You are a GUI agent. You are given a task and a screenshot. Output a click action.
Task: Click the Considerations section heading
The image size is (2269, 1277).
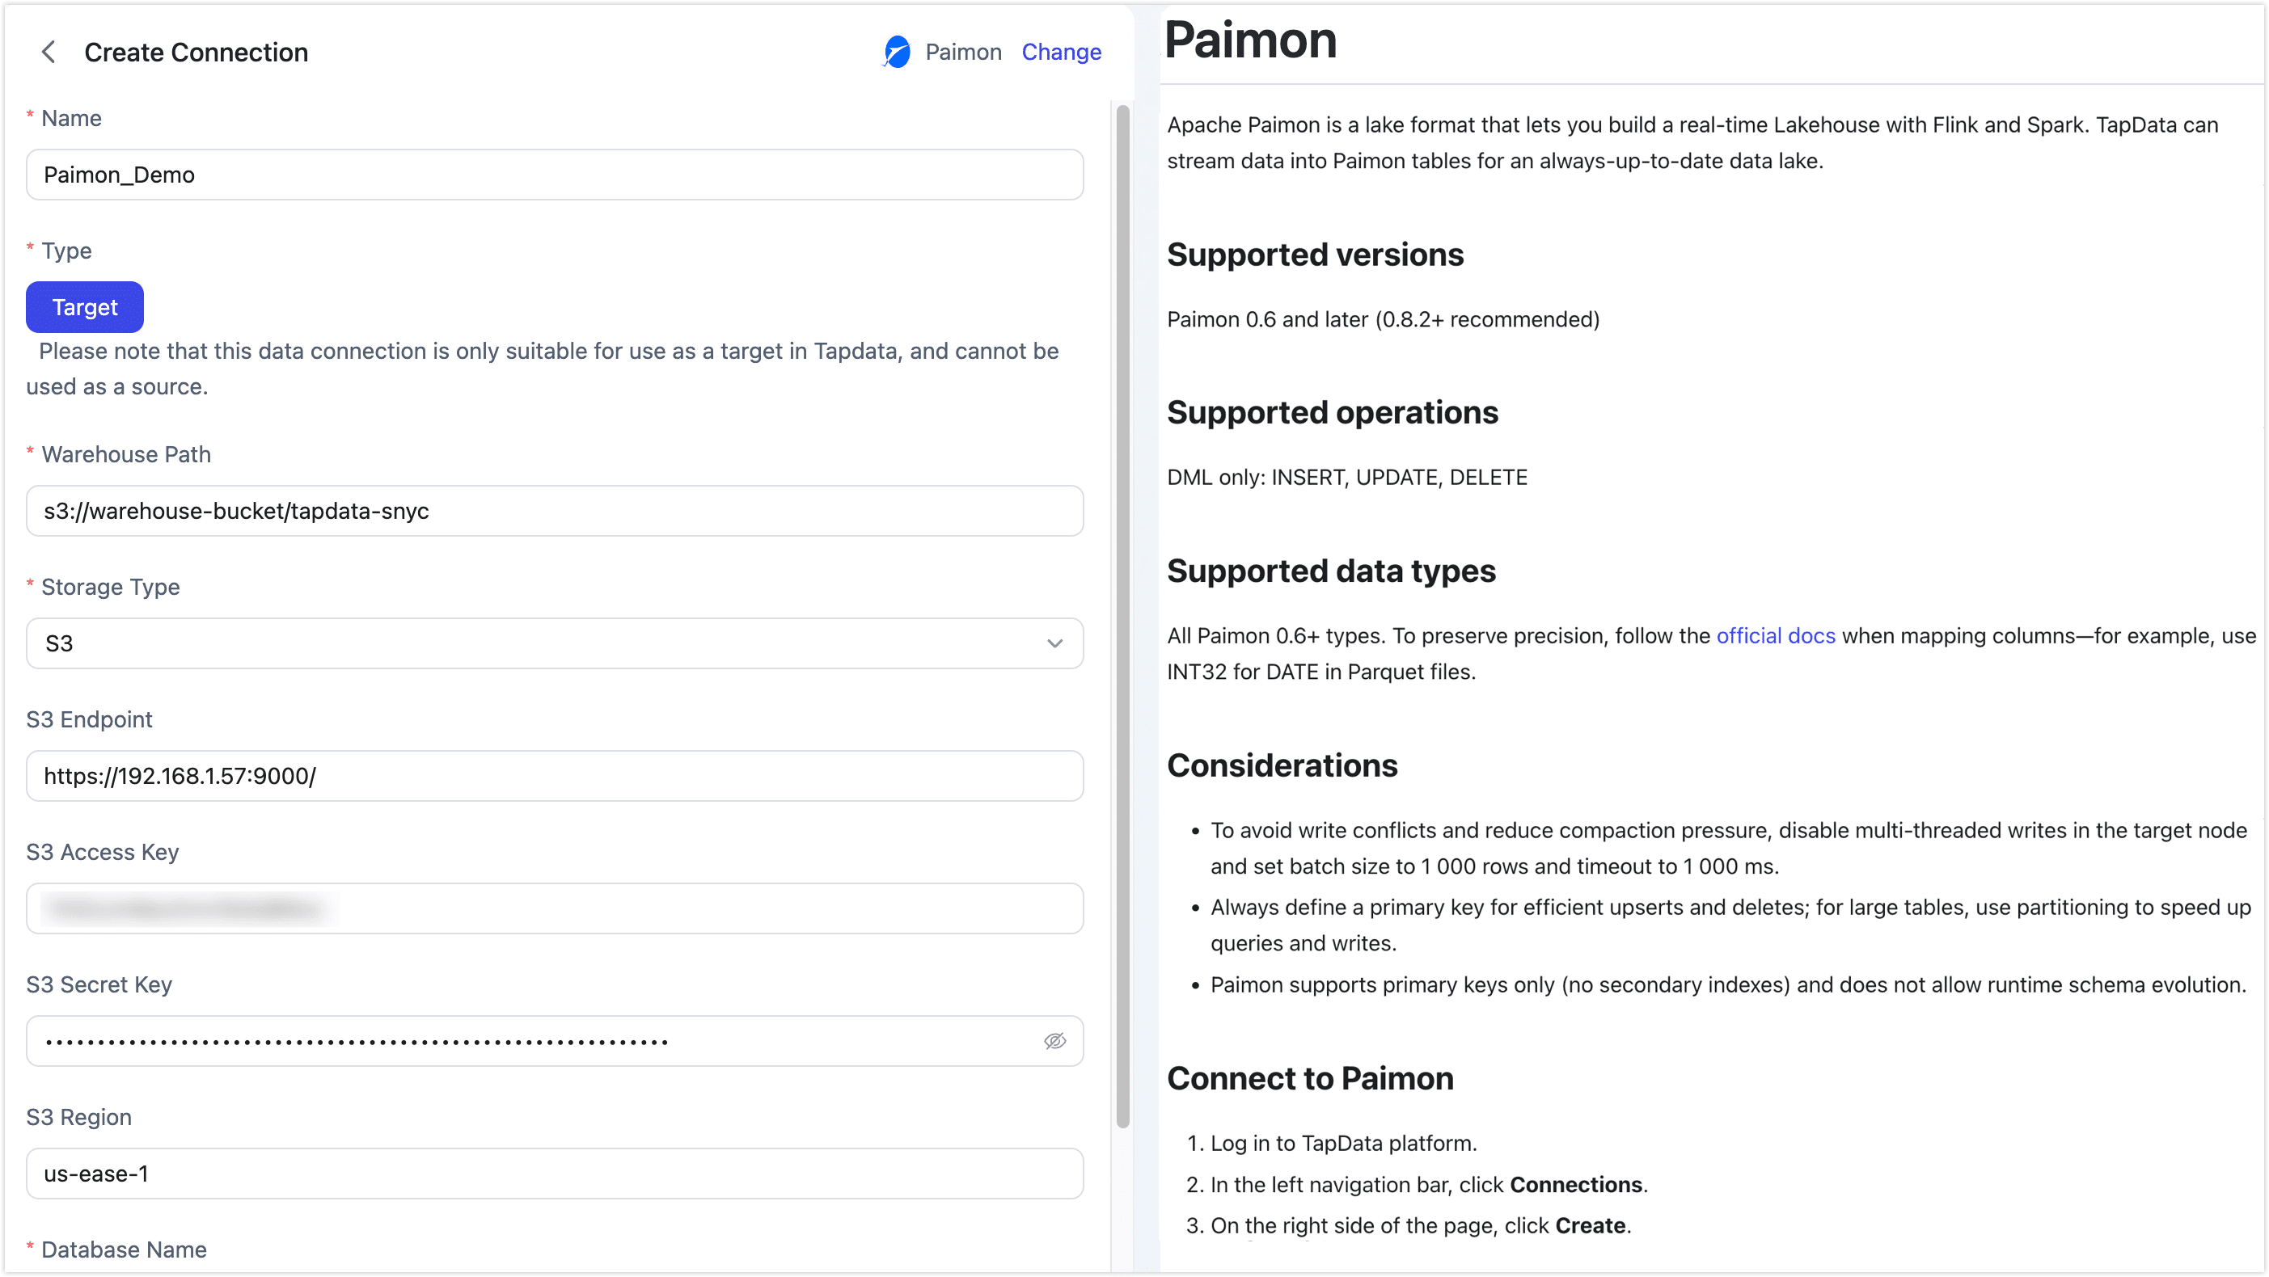[1282, 765]
